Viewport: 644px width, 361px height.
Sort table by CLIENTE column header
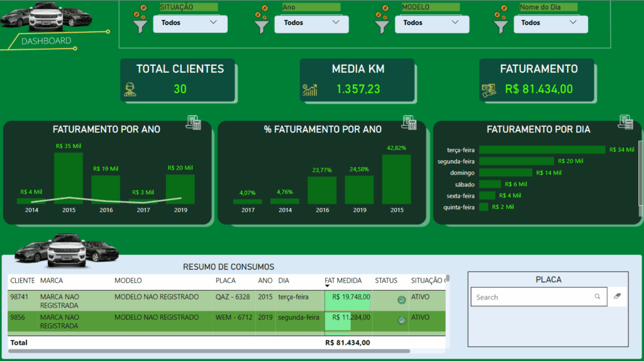pos(23,281)
